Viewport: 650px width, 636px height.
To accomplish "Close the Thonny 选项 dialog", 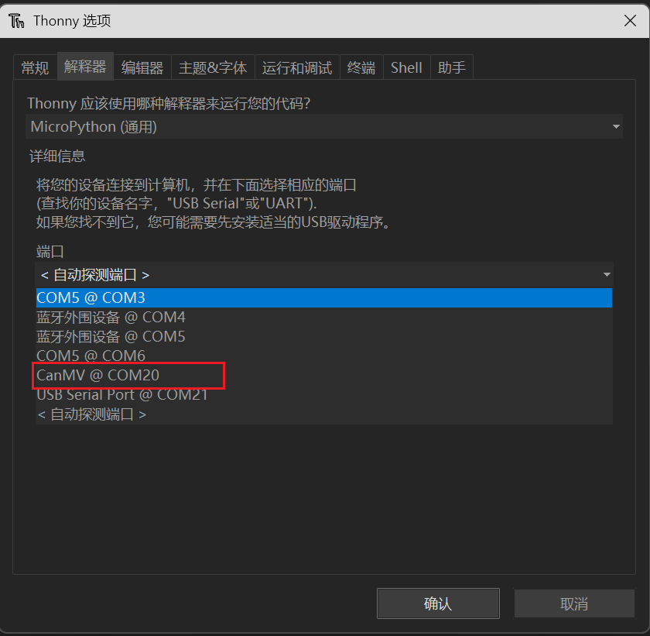I will 630,20.
